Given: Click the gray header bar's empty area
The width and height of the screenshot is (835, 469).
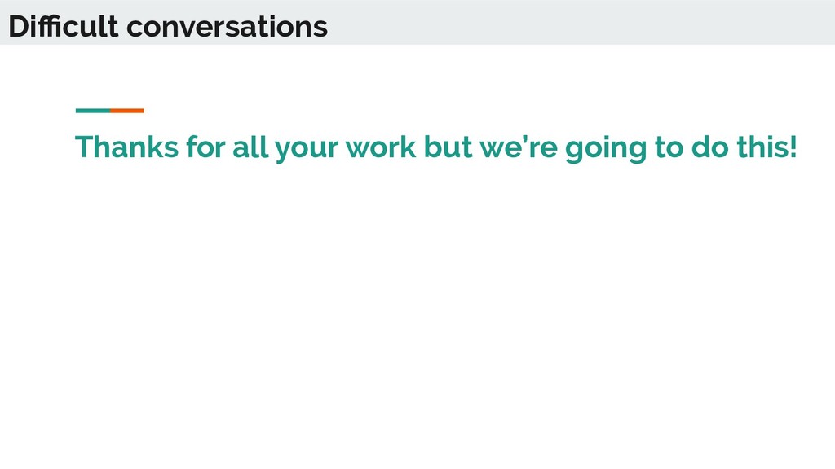Looking at the screenshot, I should pos(581,22).
